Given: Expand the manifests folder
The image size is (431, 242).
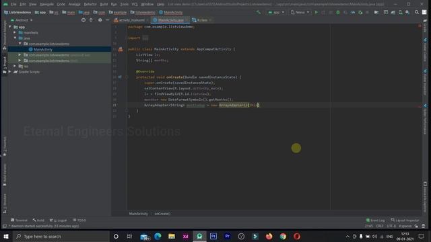Looking at the screenshot, I should (15, 33).
